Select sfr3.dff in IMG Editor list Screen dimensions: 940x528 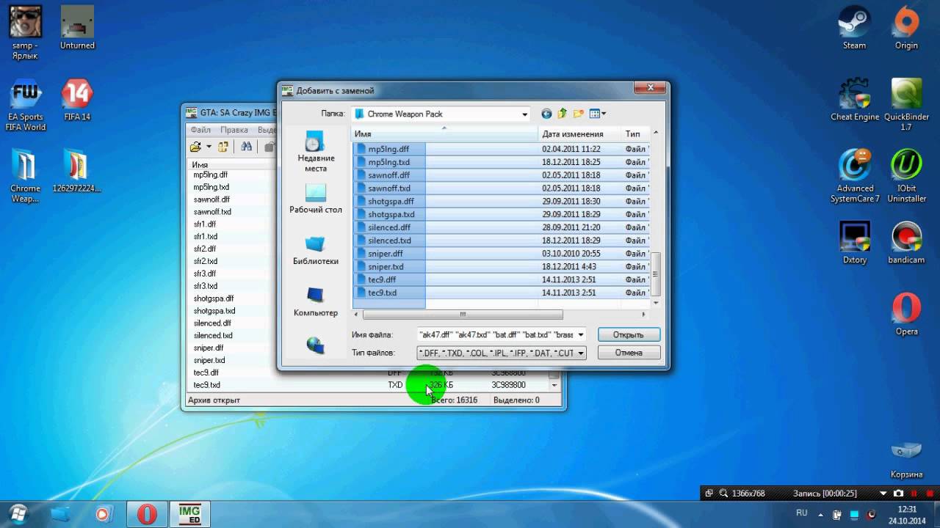click(205, 274)
